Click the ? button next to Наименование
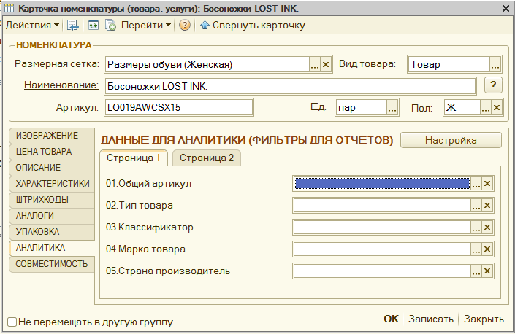The image size is (515, 334). point(493,85)
